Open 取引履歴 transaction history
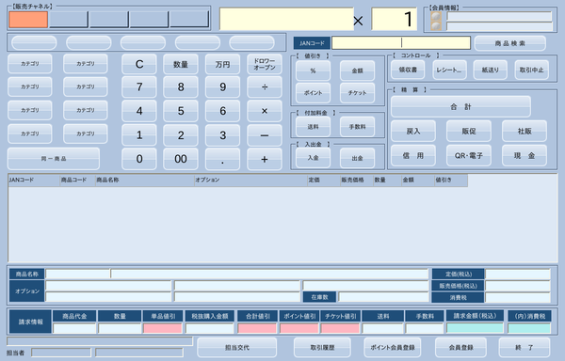 (x=322, y=348)
